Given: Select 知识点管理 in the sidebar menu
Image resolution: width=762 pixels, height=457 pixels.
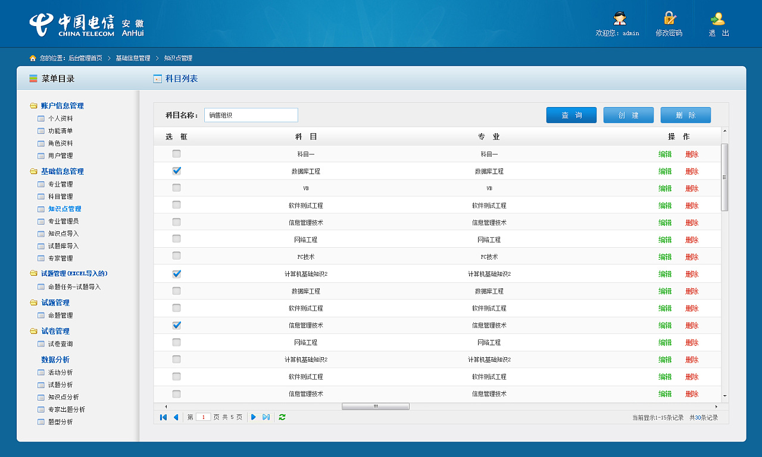Looking at the screenshot, I should coord(65,209).
